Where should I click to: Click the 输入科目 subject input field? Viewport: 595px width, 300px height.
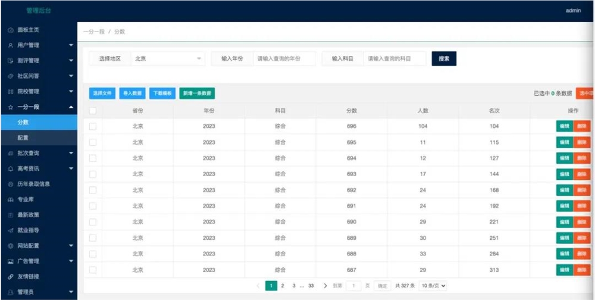click(394, 59)
